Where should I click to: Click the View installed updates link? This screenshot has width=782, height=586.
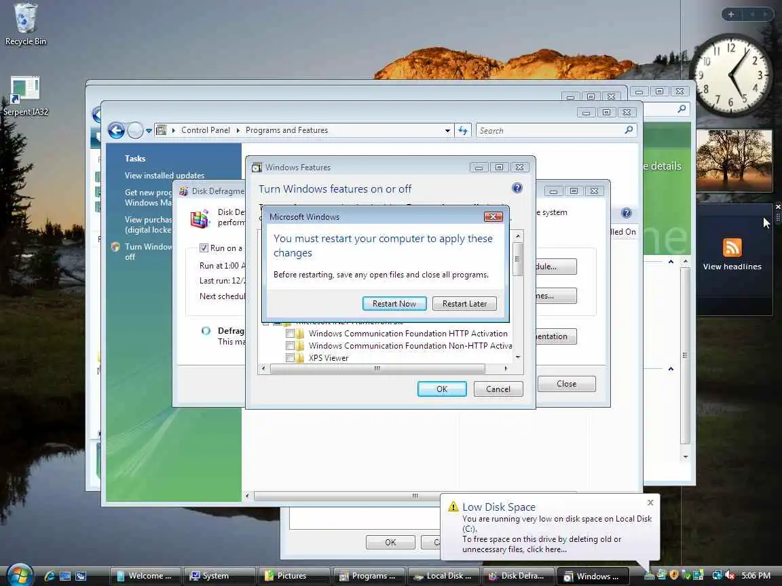pyautogui.click(x=164, y=176)
